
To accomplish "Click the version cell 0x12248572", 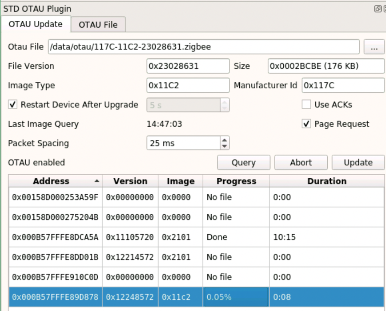I will pos(130,297).
